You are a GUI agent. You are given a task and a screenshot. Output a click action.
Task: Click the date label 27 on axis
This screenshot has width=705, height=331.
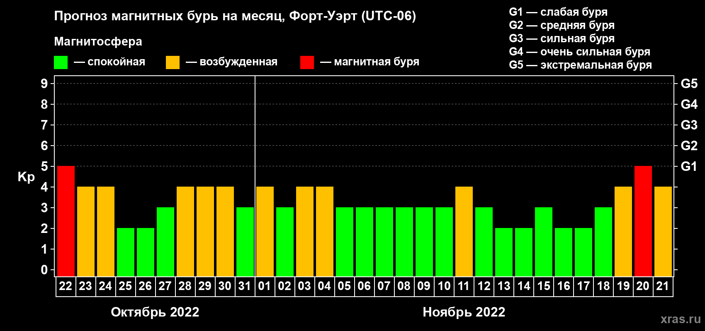(x=165, y=286)
